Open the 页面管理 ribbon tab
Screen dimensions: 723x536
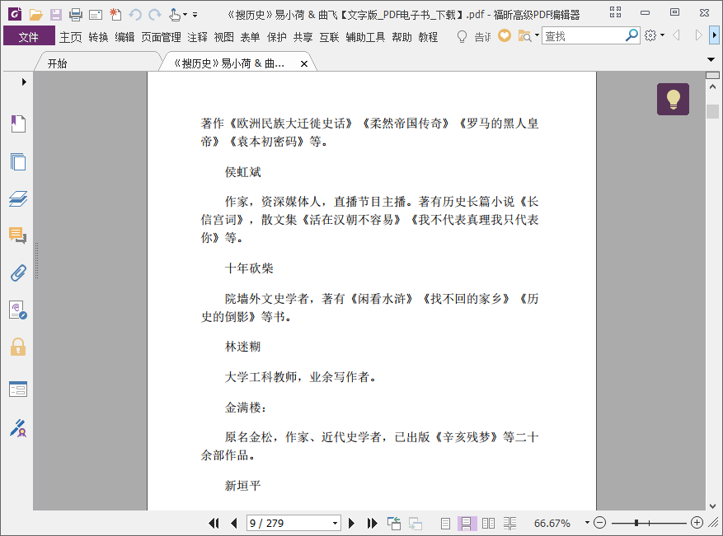click(161, 37)
